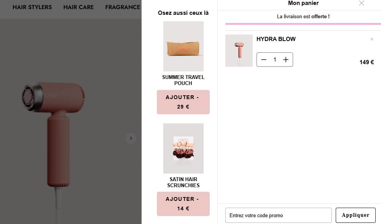Click the 149 € price label

point(366,62)
